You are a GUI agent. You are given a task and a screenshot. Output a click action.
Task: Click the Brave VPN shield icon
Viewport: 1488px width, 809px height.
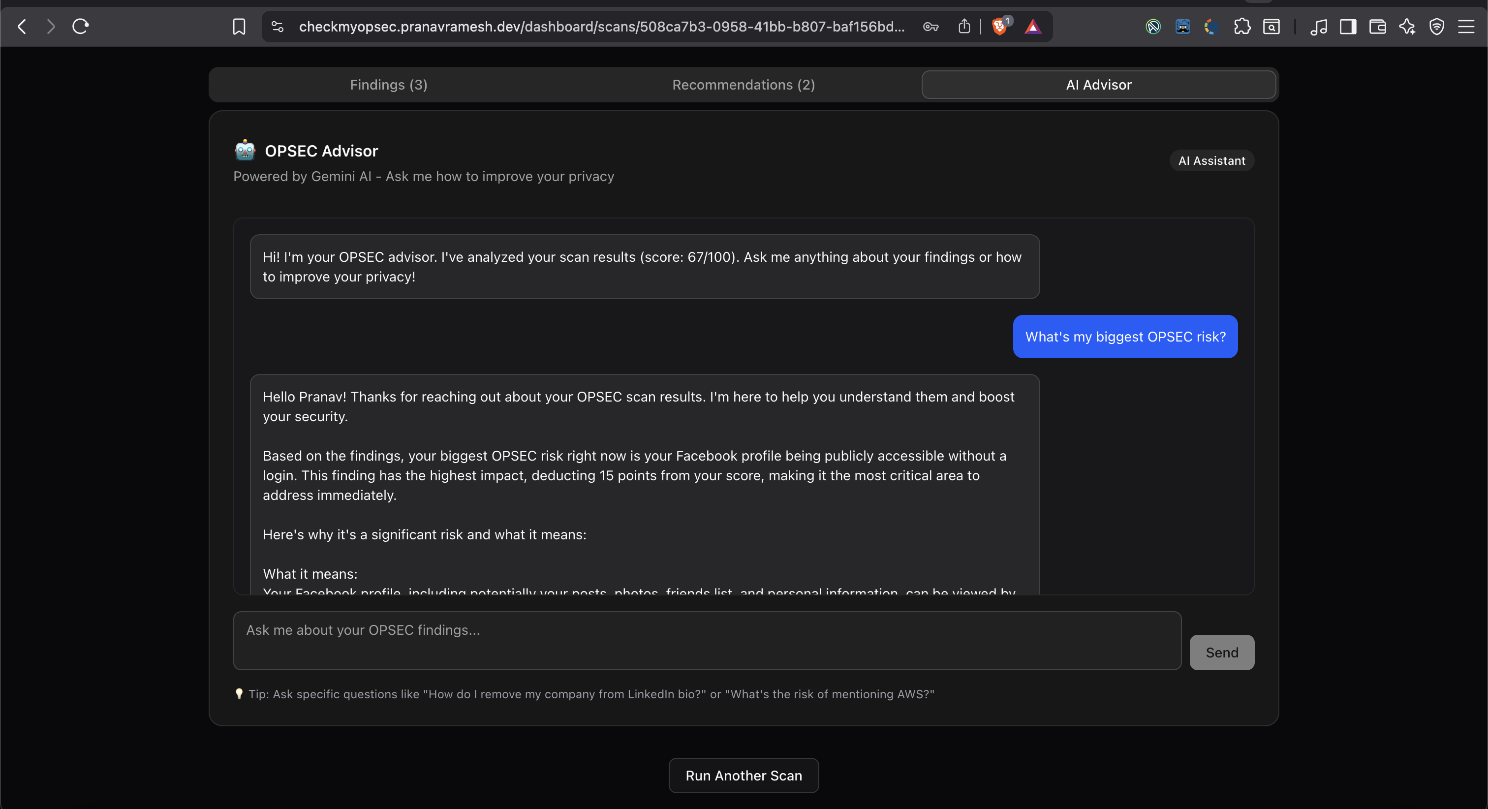click(1437, 27)
